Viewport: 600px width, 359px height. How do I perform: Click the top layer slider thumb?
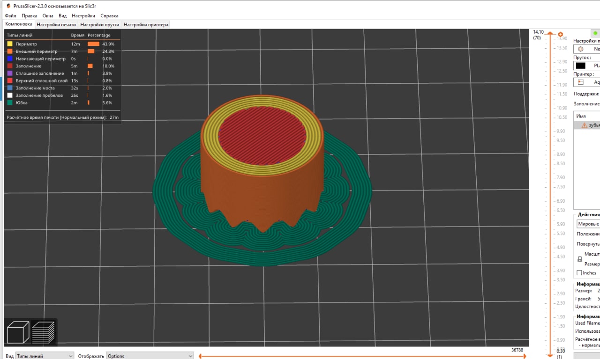(550, 34)
